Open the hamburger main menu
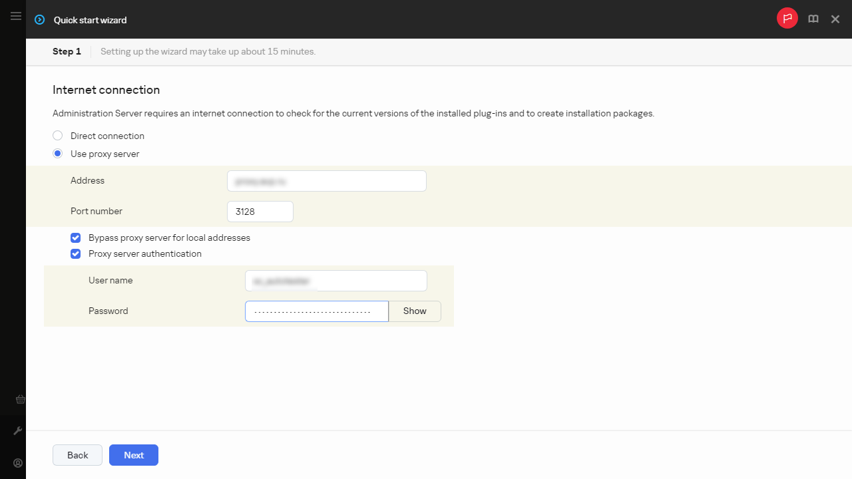The width and height of the screenshot is (852, 479). click(x=16, y=16)
